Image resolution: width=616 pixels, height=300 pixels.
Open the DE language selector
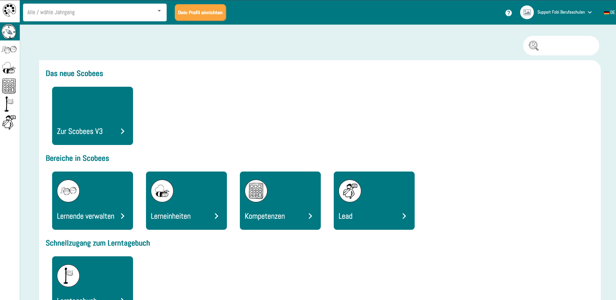coord(609,13)
